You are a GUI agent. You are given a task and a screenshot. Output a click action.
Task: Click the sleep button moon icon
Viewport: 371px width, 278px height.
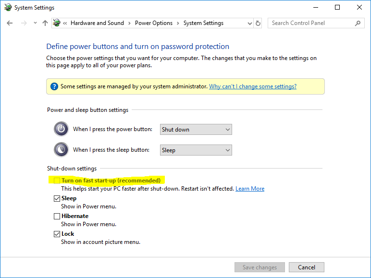coord(61,150)
